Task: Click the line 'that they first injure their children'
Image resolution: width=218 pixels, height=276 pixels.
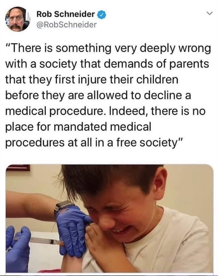Action: point(92,79)
